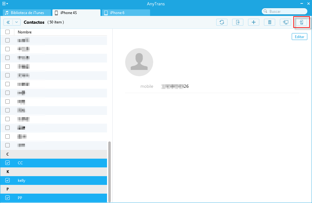Uncheck the kelly contact checkbox

(x=7, y=180)
